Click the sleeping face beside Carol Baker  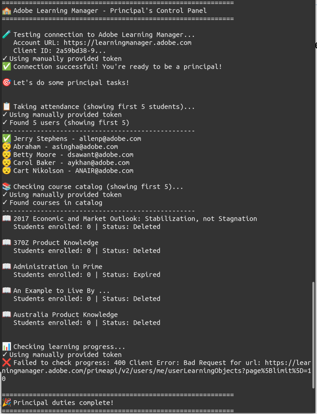7,163
